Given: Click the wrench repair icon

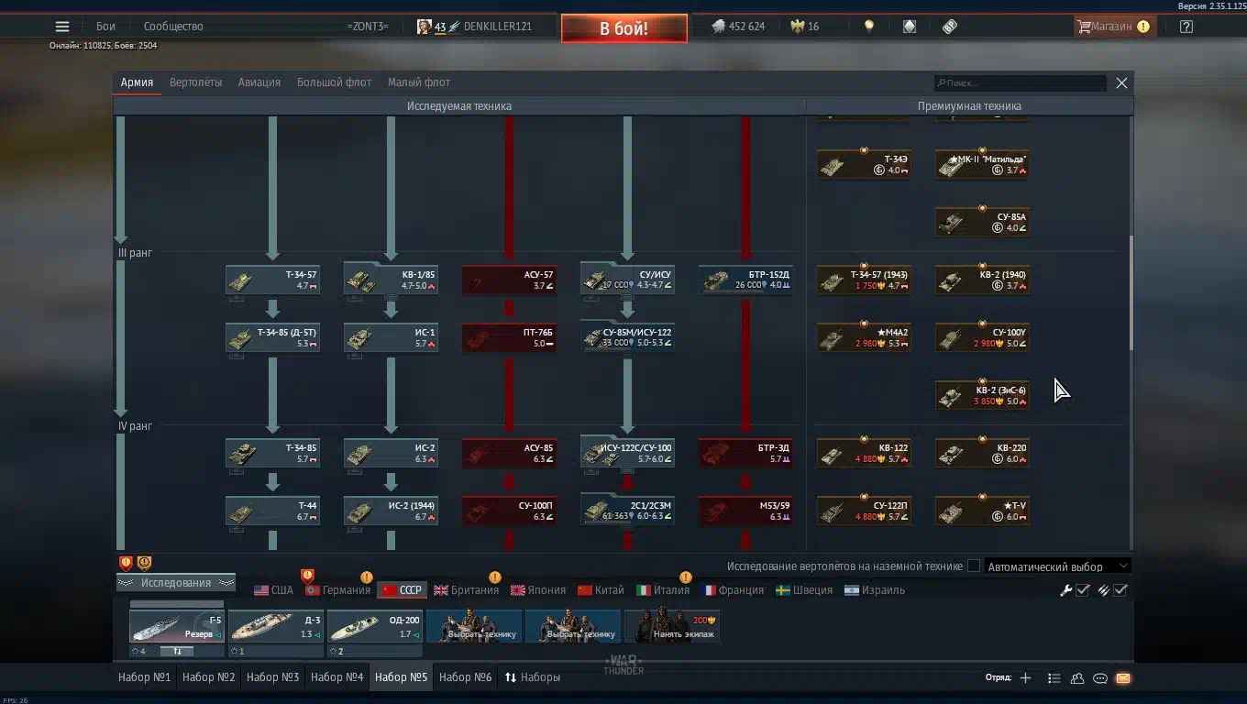Looking at the screenshot, I should pos(1065,590).
